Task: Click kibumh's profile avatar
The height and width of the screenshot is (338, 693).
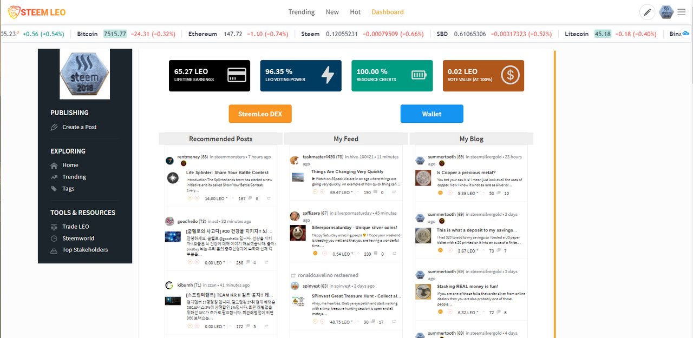Action: point(169,286)
